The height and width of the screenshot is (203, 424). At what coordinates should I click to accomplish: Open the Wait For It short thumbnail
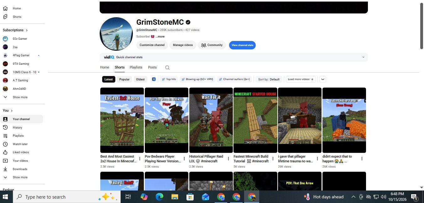211,120
